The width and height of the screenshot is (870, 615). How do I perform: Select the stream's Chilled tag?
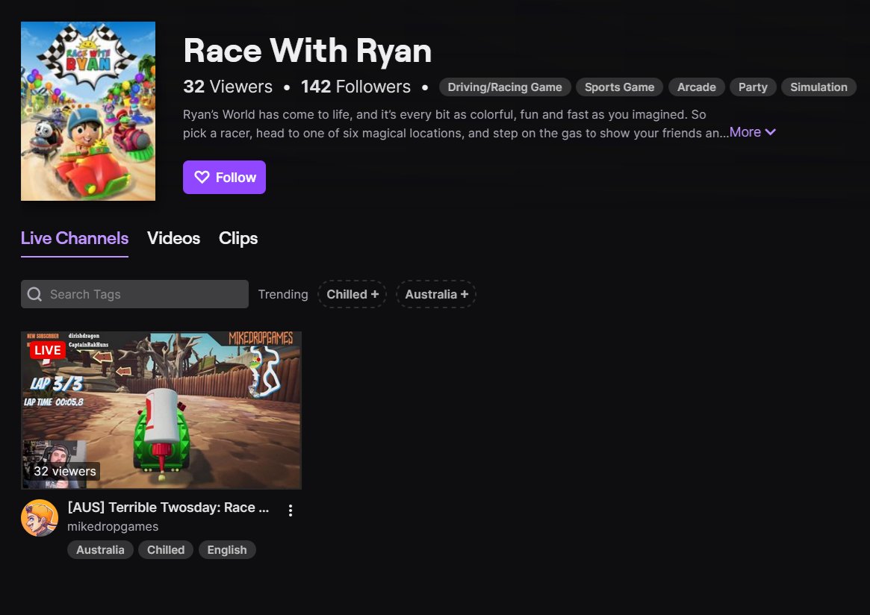[166, 549]
